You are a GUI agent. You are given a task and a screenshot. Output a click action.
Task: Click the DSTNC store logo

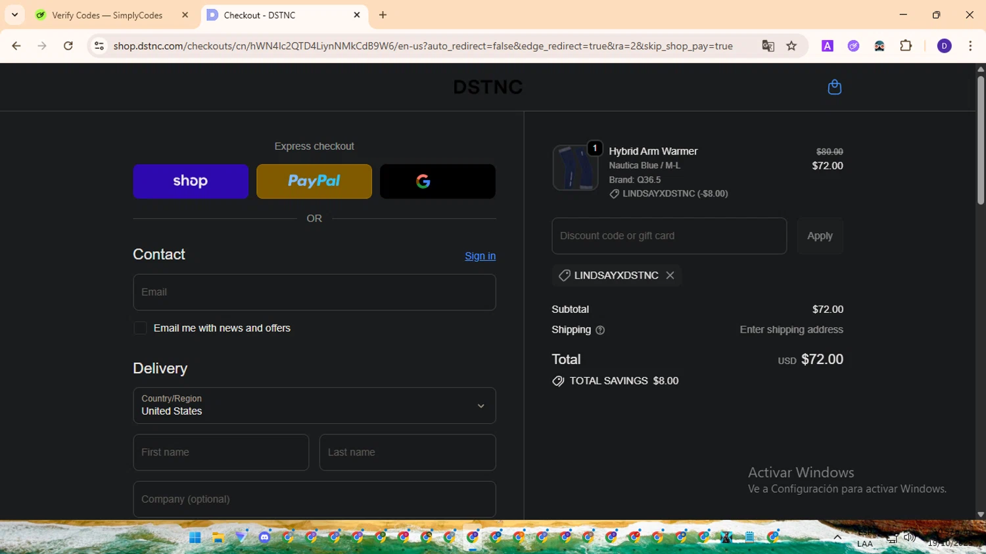488,87
